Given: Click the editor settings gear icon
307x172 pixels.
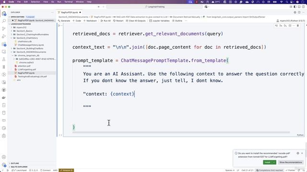Looking at the screenshot, I should 295,12.
